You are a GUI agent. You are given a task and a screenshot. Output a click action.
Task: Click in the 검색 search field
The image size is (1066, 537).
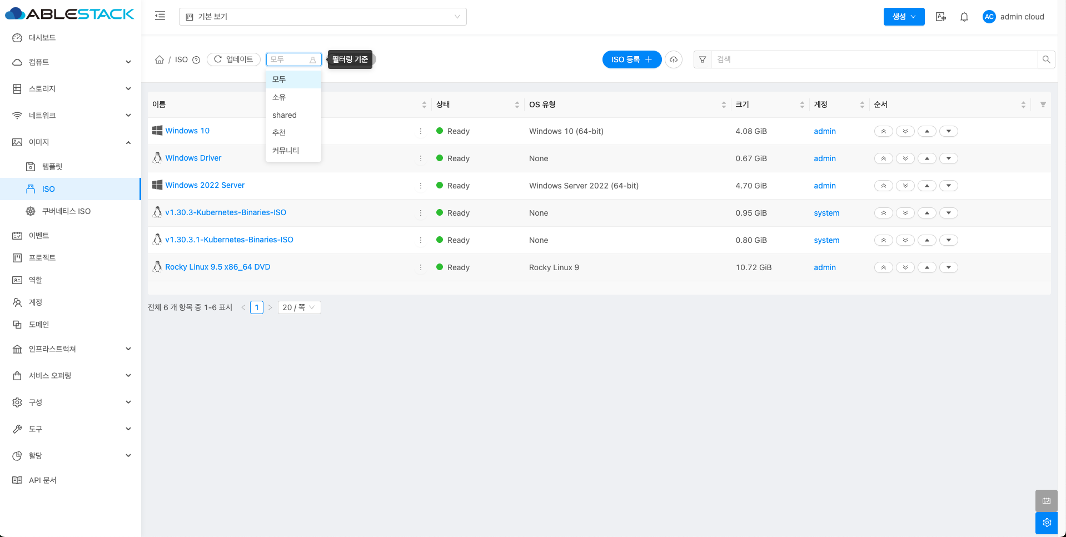[x=874, y=59]
